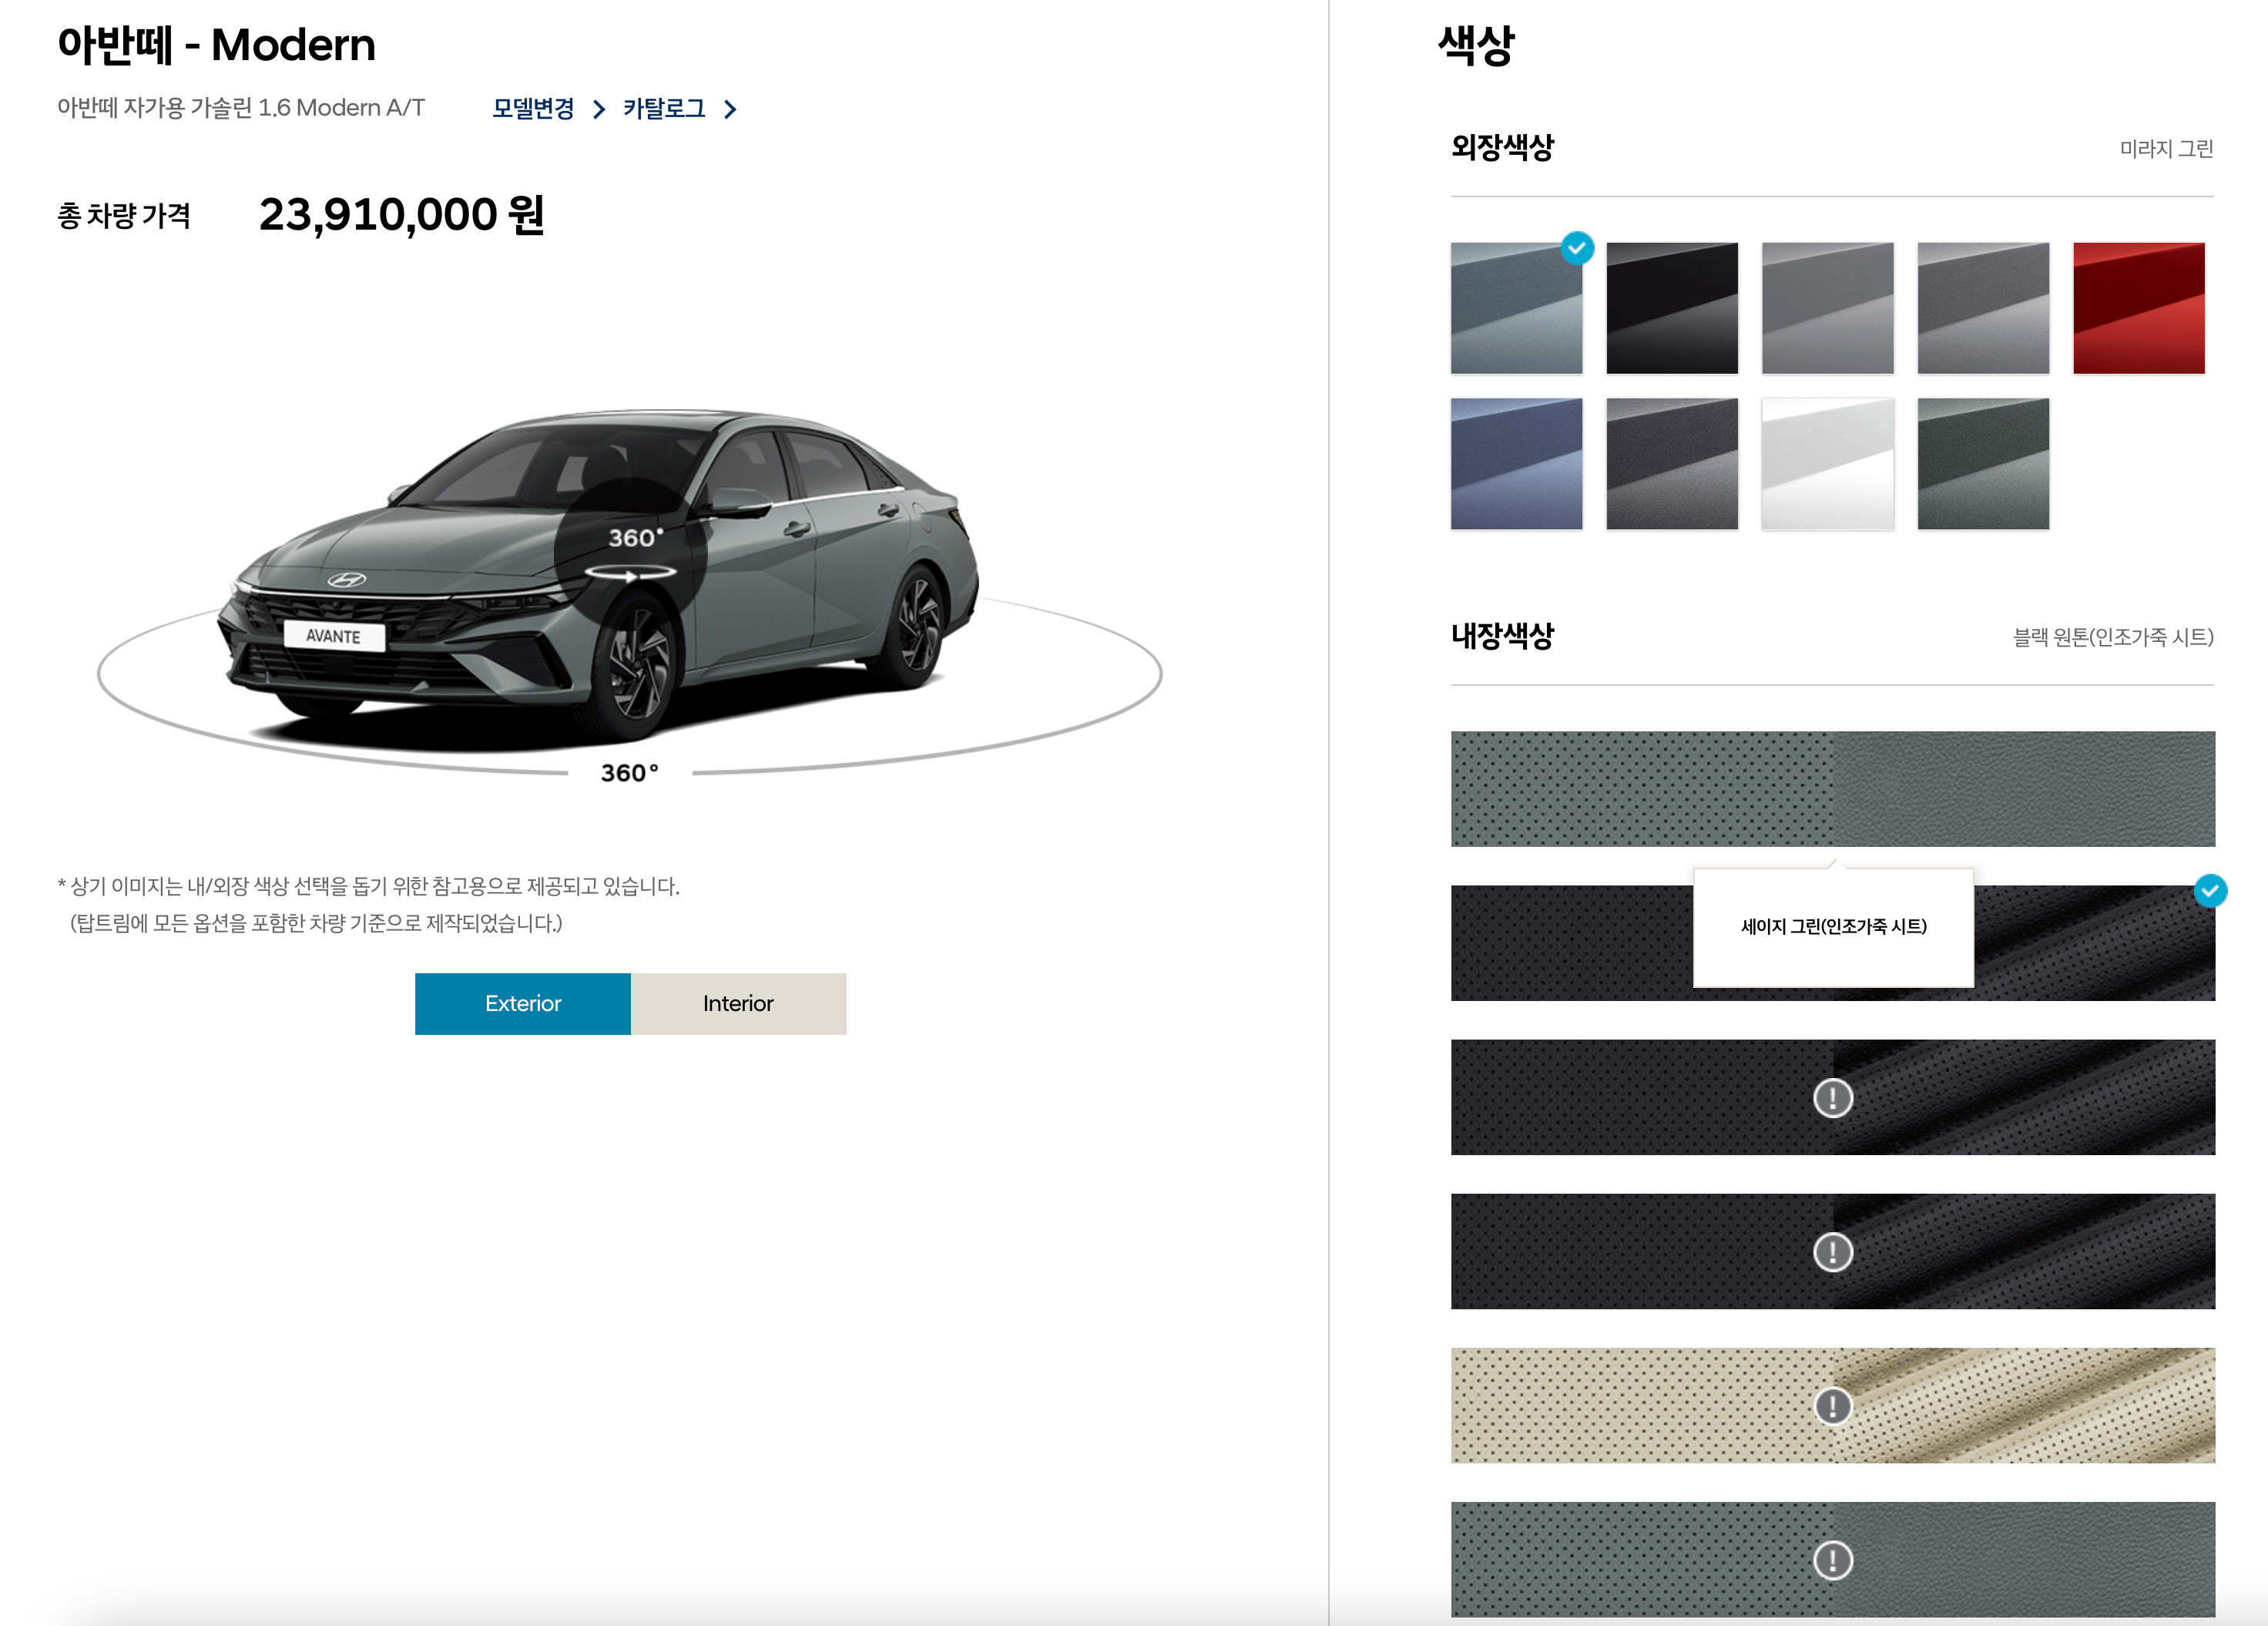Select the dark green exterior swatch
The image size is (2268, 1626).
point(1982,464)
